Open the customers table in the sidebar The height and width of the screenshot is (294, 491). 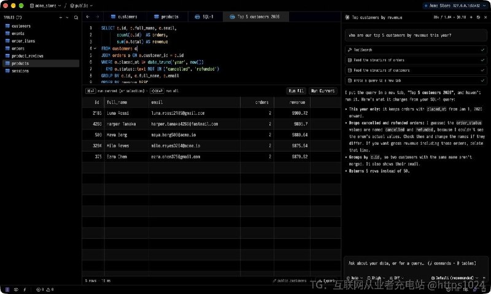tap(41, 26)
